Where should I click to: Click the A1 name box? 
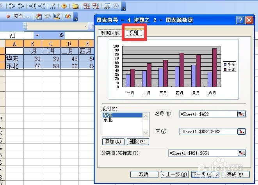click(17, 36)
